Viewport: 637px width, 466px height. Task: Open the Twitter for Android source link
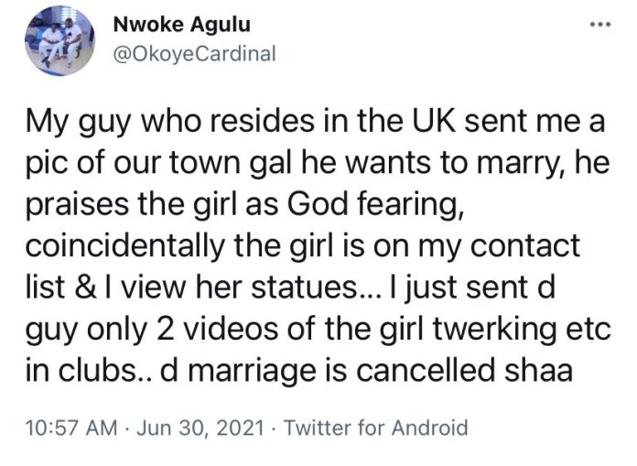379,426
